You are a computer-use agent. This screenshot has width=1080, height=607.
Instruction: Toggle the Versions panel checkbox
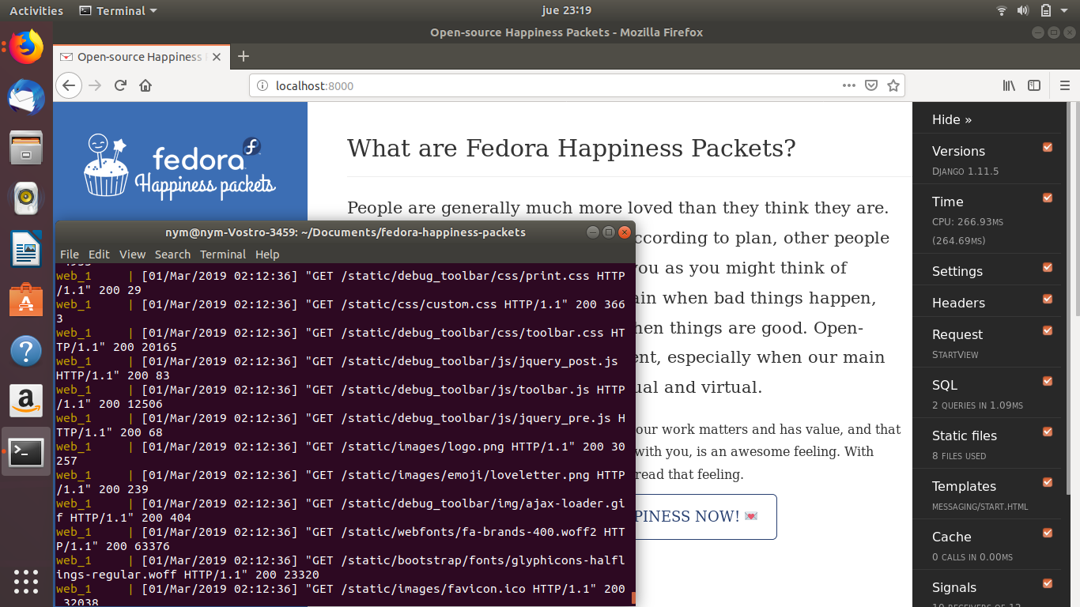click(x=1048, y=147)
